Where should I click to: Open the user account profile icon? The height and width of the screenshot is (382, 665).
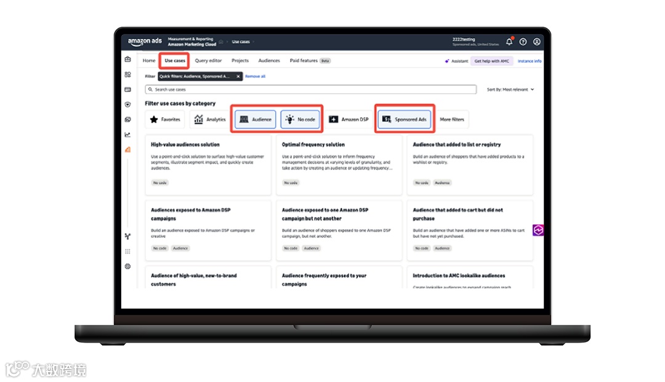point(536,42)
